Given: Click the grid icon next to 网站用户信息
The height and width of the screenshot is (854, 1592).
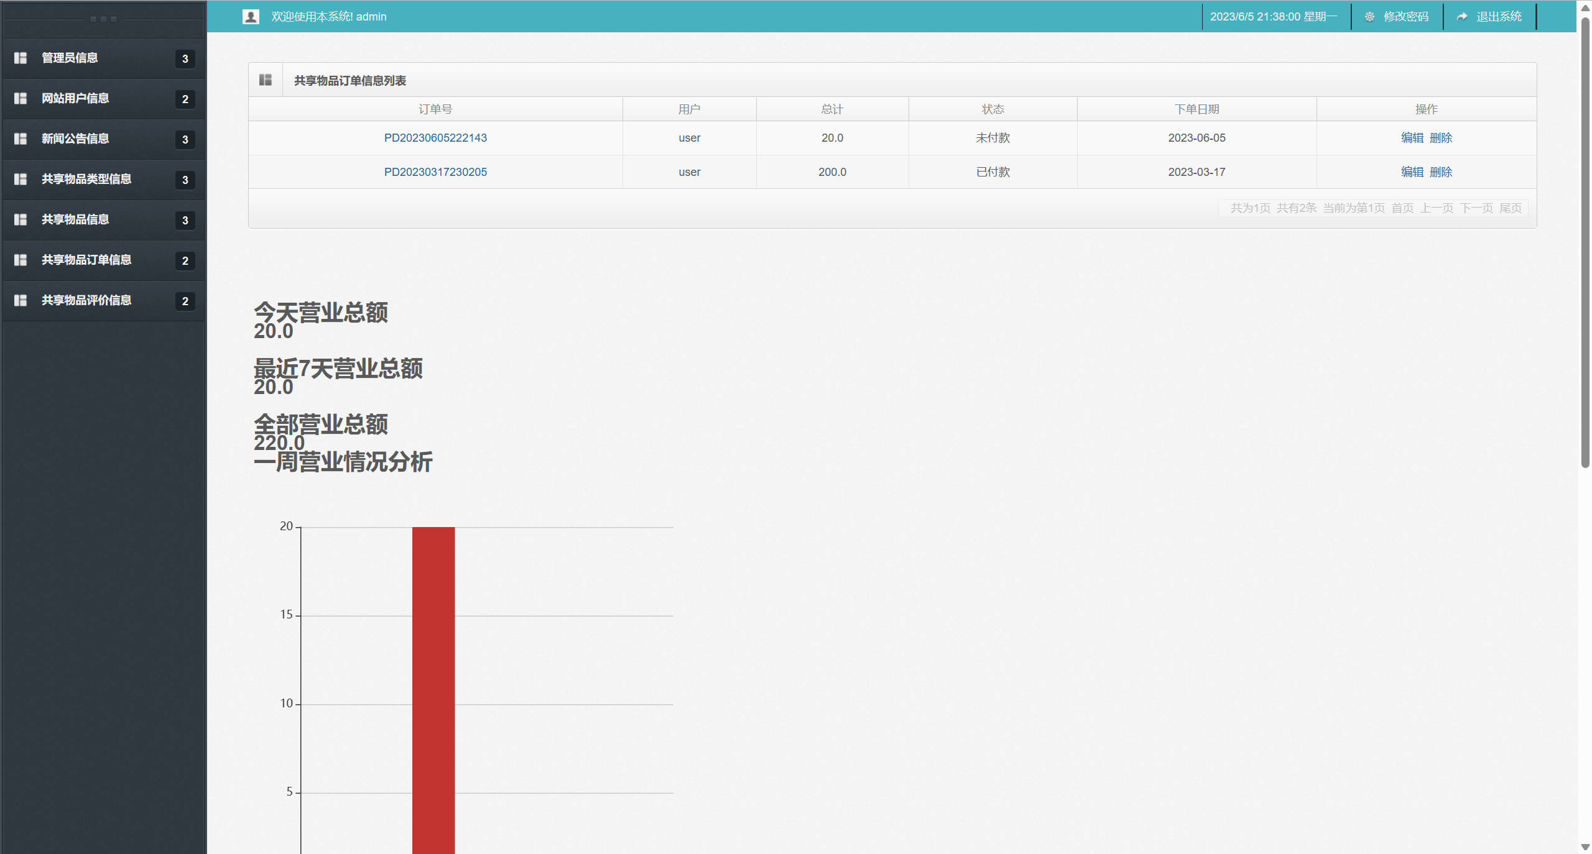Looking at the screenshot, I should (x=21, y=98).
